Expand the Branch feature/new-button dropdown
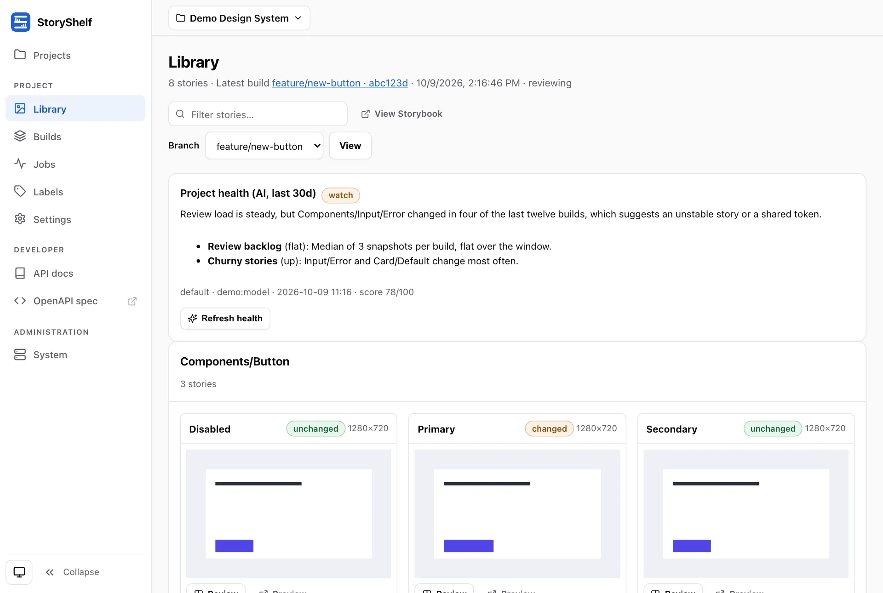Screen dimensions: 883x593 click(264, 146)
